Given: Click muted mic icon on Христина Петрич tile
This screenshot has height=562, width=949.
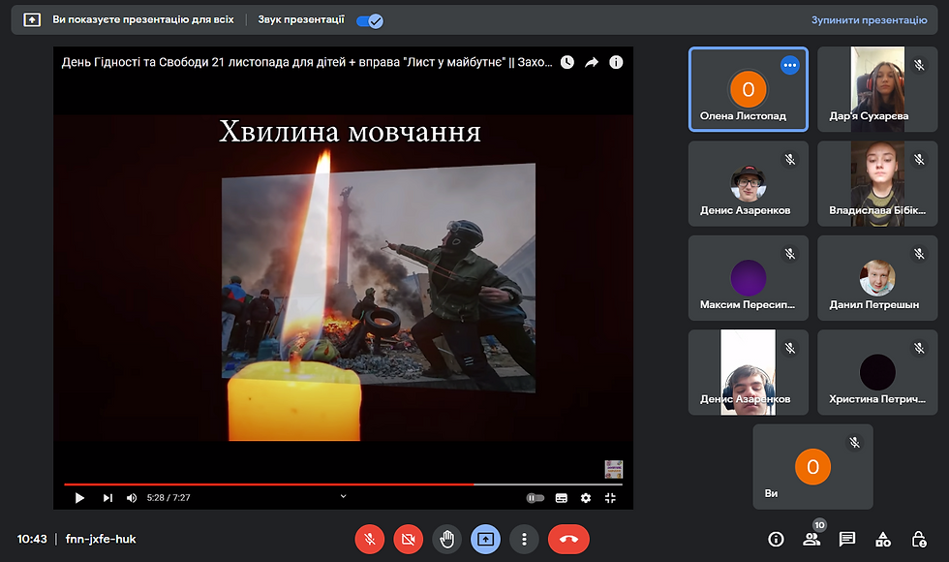Looking at the screenshot, I should (x=919, y=348).
